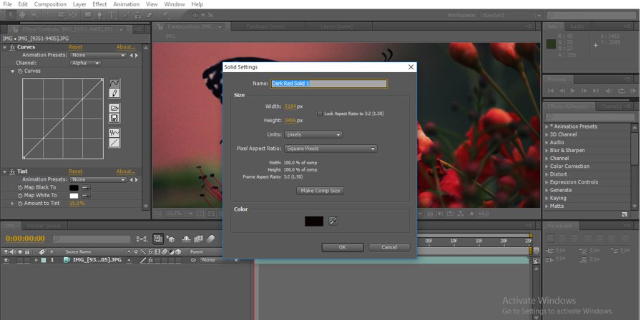Open the Channel dropdown set to Alpha
The image size is (641, 320).
point(85,63)
